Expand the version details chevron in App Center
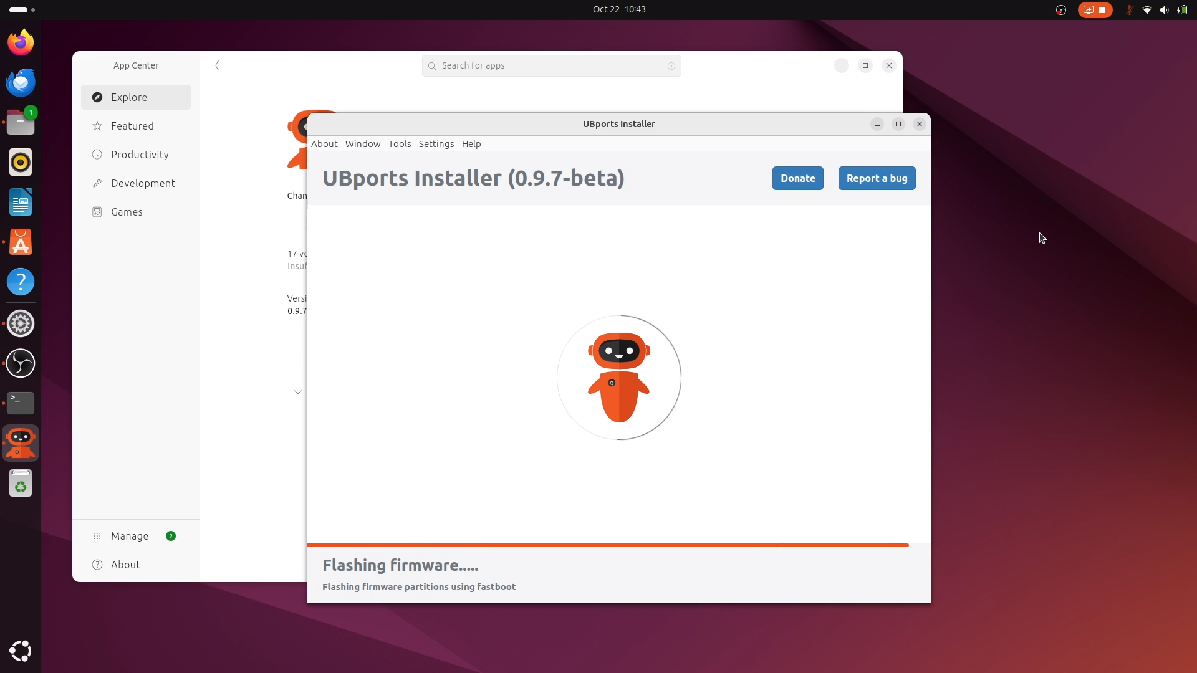Screen dimensions: 1197x673 tap(298, 392)
